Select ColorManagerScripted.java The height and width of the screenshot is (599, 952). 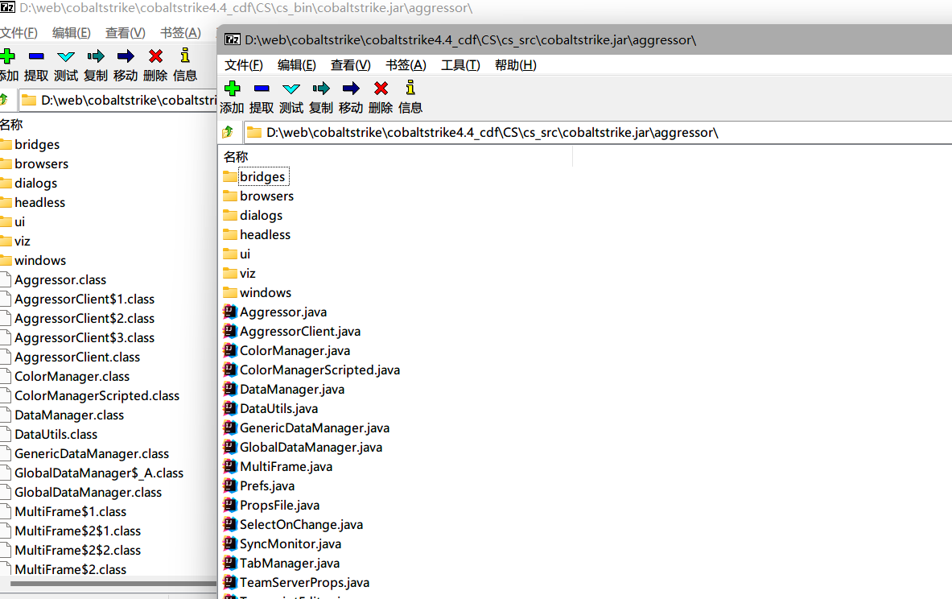coord(312,370)
